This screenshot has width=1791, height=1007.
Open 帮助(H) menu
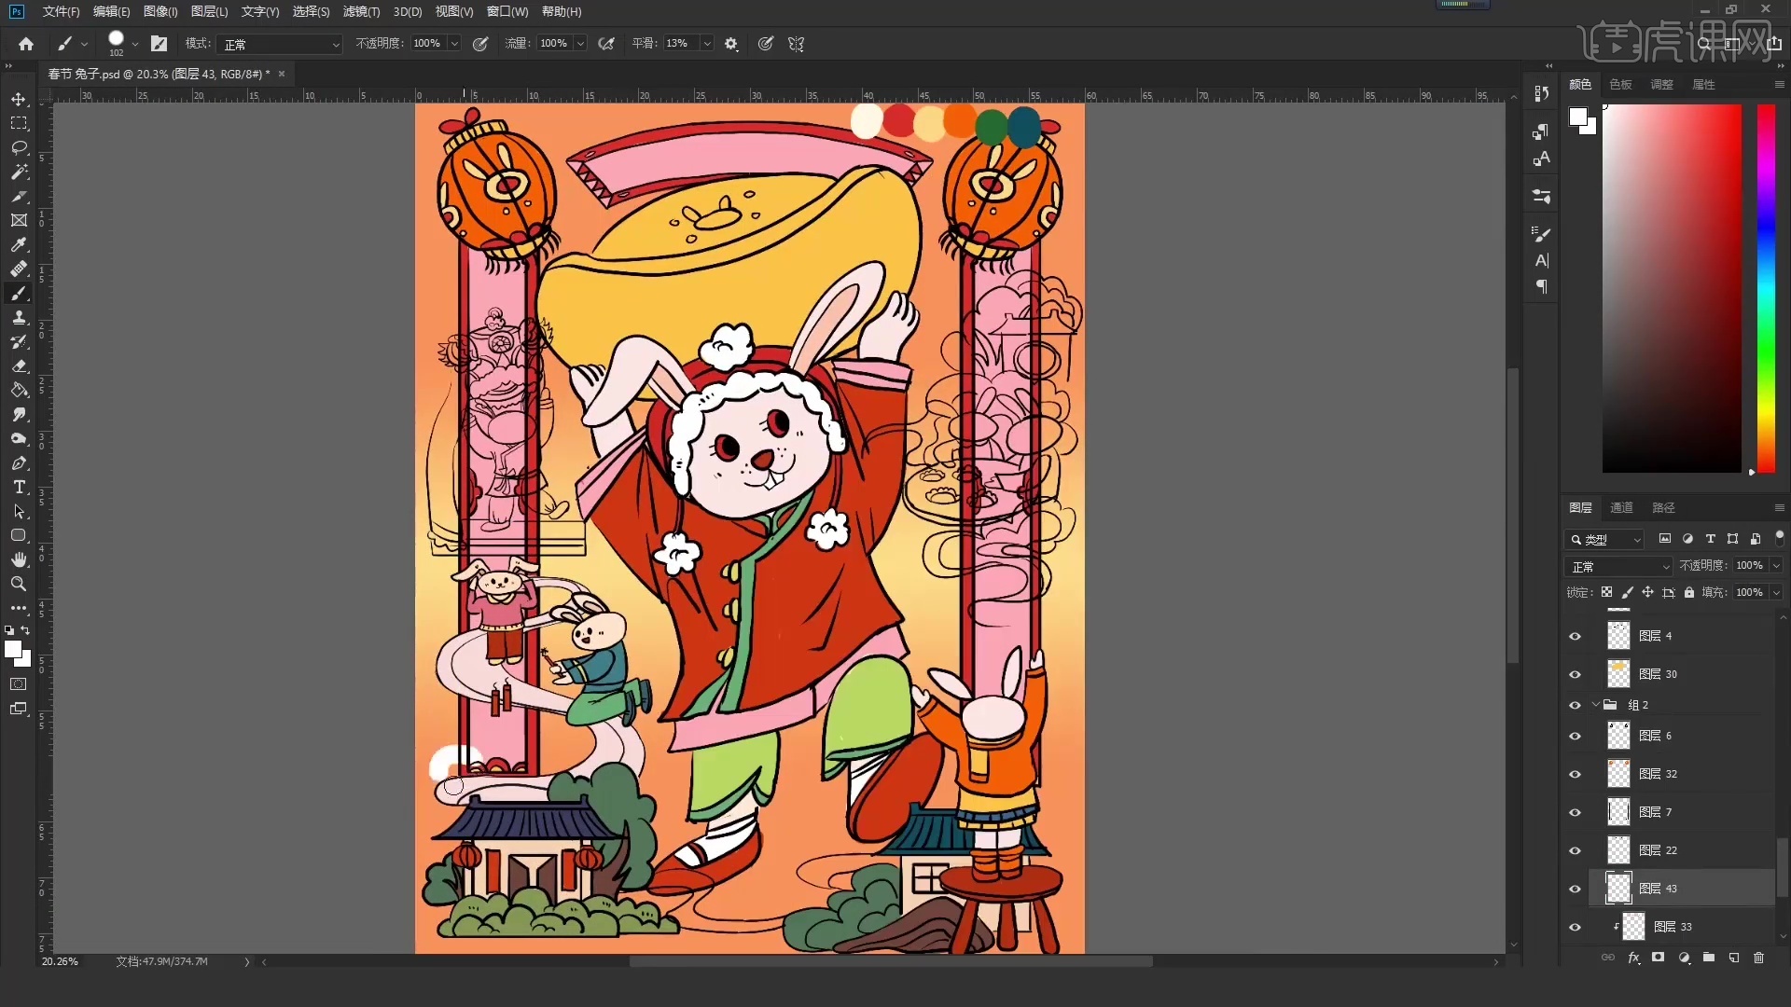tap(562, 11)
